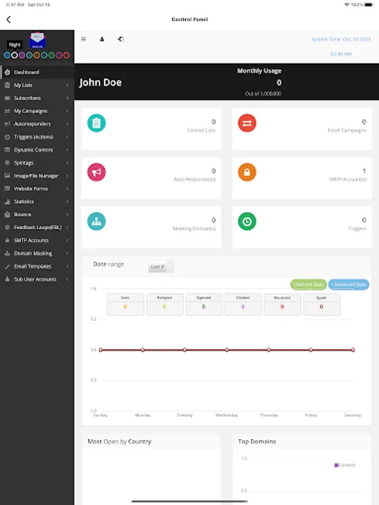Select the orange theme color circle
The height and width of the screenshot is (505, 379).
point(36,56)
